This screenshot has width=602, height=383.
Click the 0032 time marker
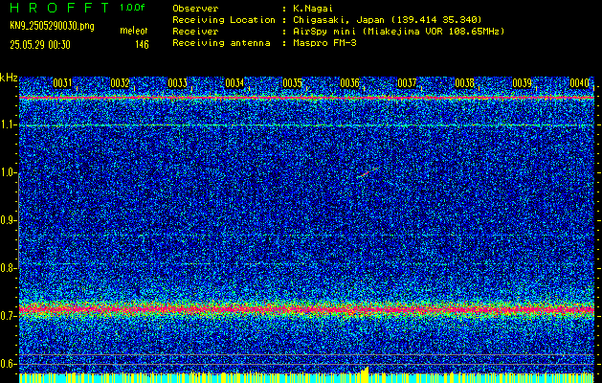tap(120, 83)
